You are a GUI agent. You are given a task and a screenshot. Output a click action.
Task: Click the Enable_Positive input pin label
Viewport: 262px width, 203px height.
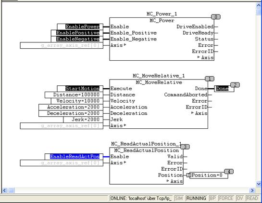133,33
